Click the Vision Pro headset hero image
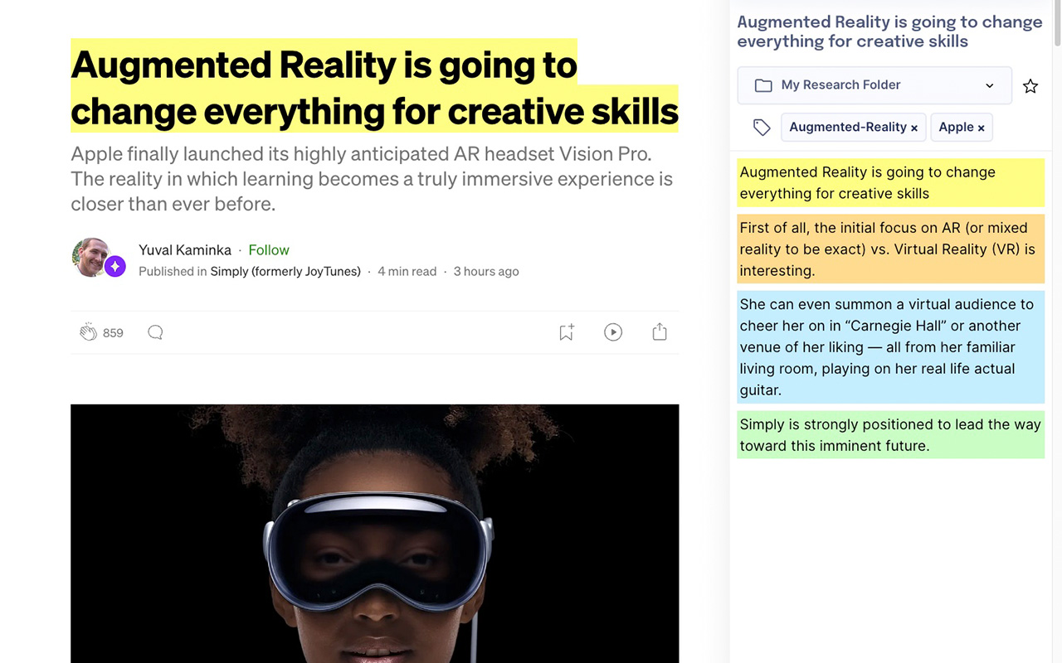Viewport: 1062px width, 663px height. point(374,533)
